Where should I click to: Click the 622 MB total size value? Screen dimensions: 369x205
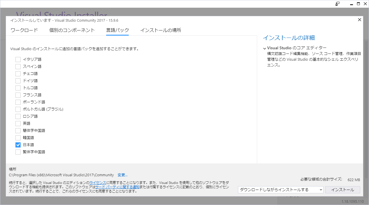pyautogui.click(x=354, y=180)
